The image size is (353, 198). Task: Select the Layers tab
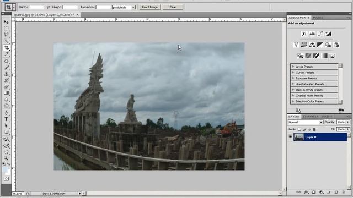pos(294,116)
